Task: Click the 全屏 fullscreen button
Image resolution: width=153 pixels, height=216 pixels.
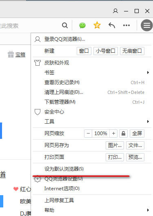Action: tap(137, 134)
